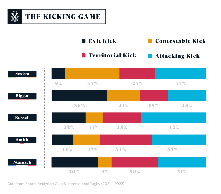This screenshot has height=194, width=221.
Task: Click Sexton's orange contestable kick bar
Action: click(92, 73)
